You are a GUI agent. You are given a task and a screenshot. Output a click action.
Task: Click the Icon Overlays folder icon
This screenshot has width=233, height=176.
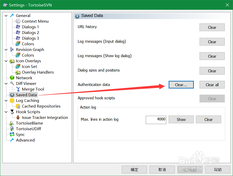point(12,61)
